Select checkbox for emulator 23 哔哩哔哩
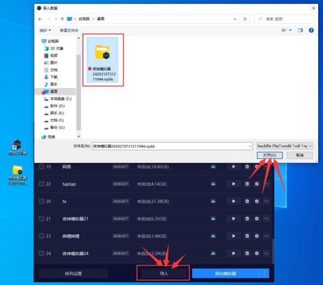The height and width of the screenshot is (285, 323). point(41,236)
